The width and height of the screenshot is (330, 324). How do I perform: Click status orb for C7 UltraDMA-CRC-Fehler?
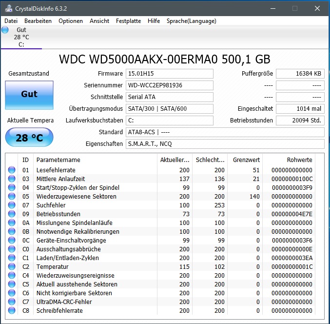click(12, 302)
